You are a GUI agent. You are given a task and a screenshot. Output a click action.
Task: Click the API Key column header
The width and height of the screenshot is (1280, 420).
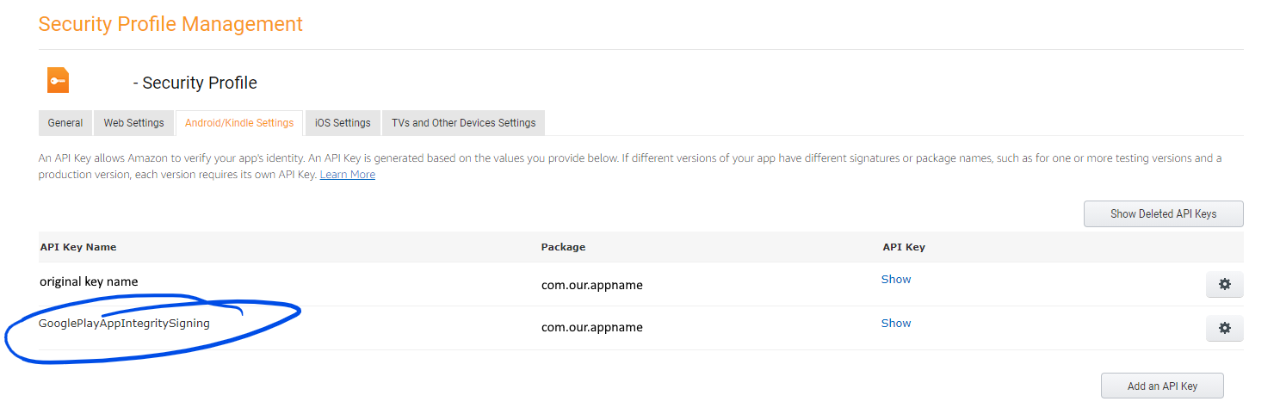click(x=904, y=247)
